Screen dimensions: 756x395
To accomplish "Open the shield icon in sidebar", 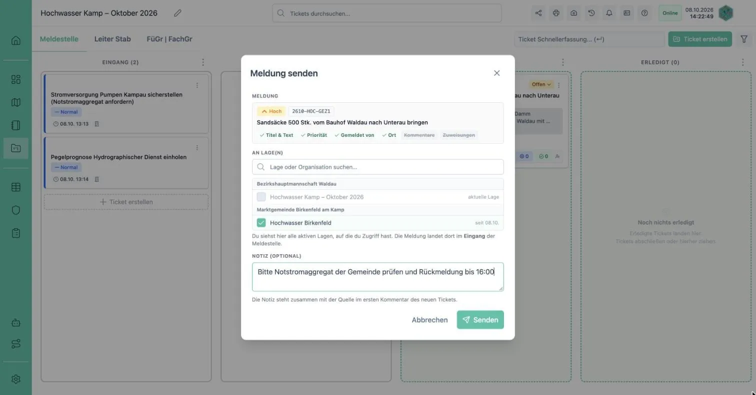I will (16, 210).
